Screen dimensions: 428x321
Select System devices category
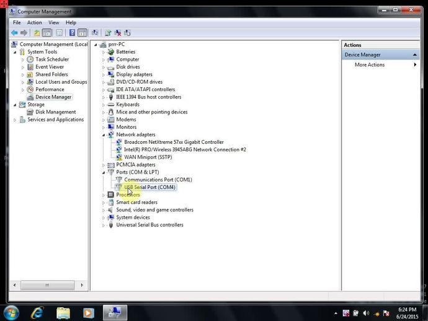133,218
